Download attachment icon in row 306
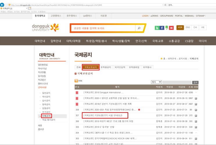The image size is (216, 145). pyautogui.click(x=196, y=121)
